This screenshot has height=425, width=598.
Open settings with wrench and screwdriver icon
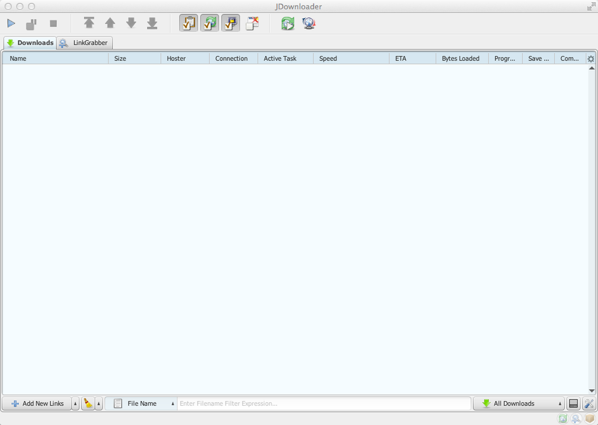click(x=589, y=403)
